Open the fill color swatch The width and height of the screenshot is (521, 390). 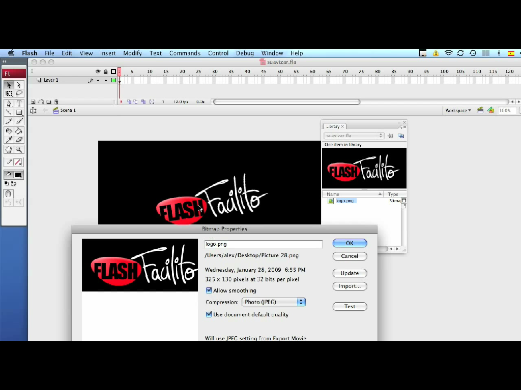click(18, 175)
